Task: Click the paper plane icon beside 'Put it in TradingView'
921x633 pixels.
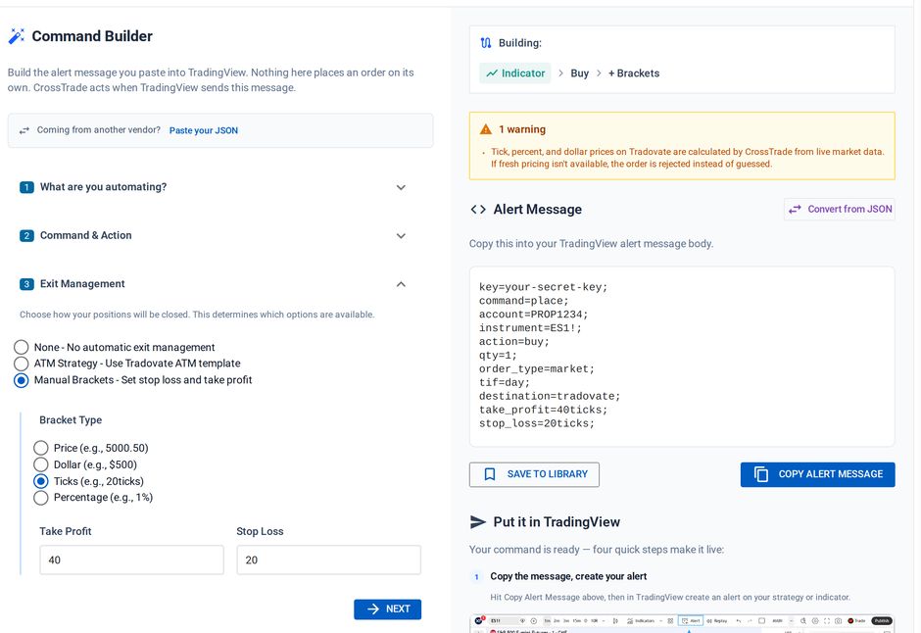Action: pos(478,522)
